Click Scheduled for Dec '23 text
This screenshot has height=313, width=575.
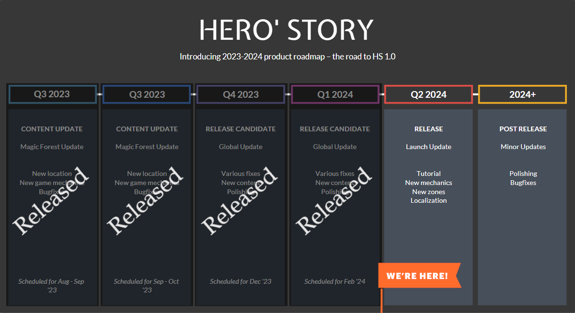[x=241, y=281]
